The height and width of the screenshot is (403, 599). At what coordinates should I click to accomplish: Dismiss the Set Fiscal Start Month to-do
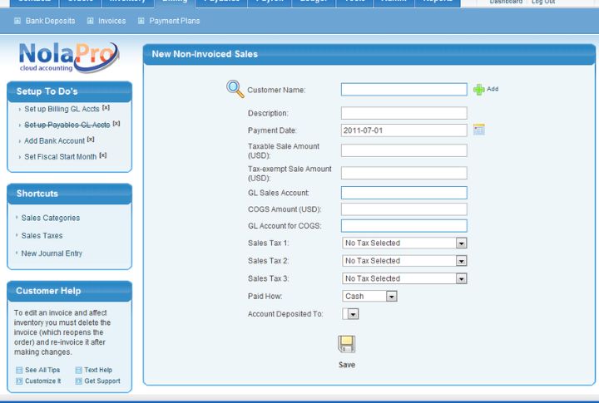pyautogui.click(x=102, y=155)
